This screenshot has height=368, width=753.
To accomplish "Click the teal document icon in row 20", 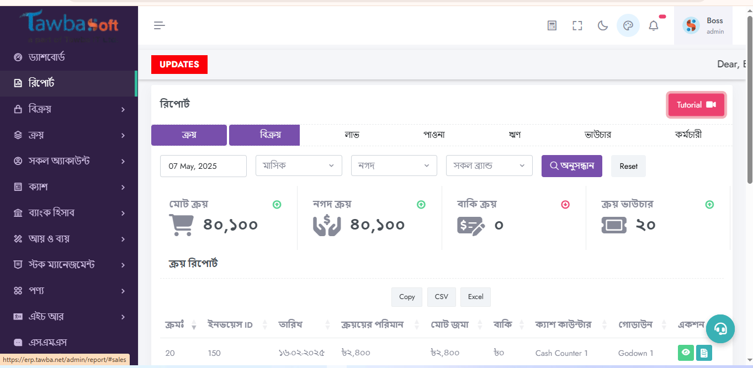I will [x=704, y=353].
